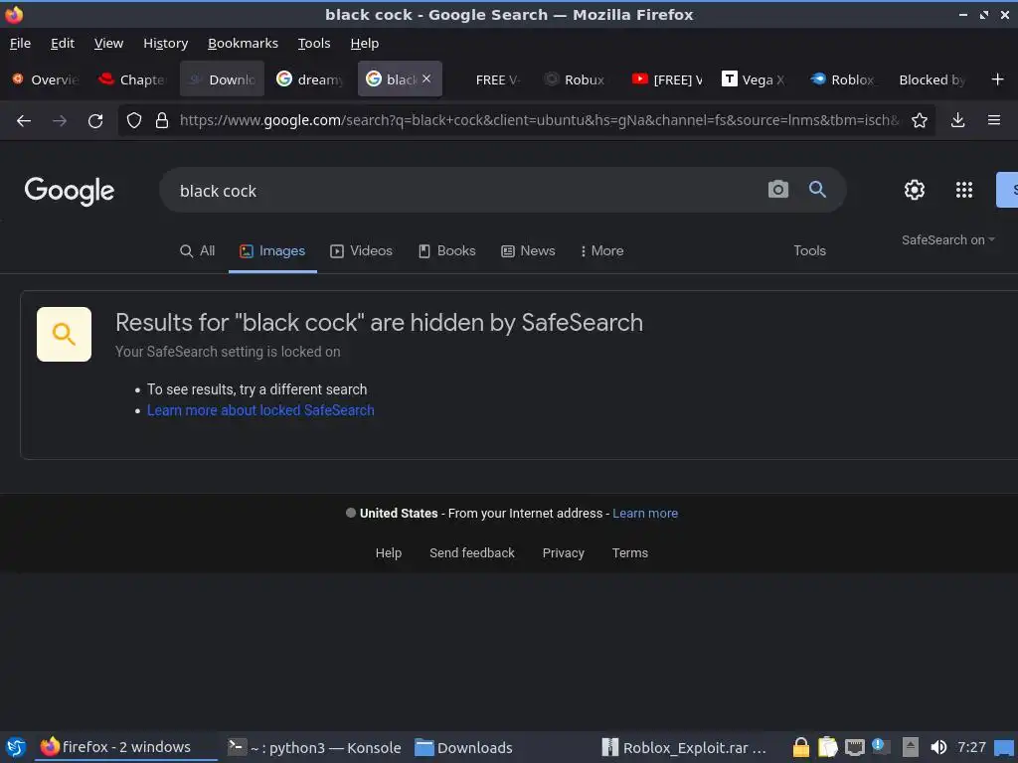Open the tracking protection shield icon
Image resolution: width=1018 pixels, height=763 pixels.
coord(134,120)
